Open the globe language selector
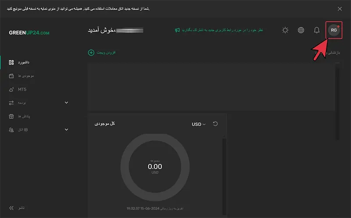The height and width of the screenshot is (218, 351). pyautogui.click(x=301, y=30)
